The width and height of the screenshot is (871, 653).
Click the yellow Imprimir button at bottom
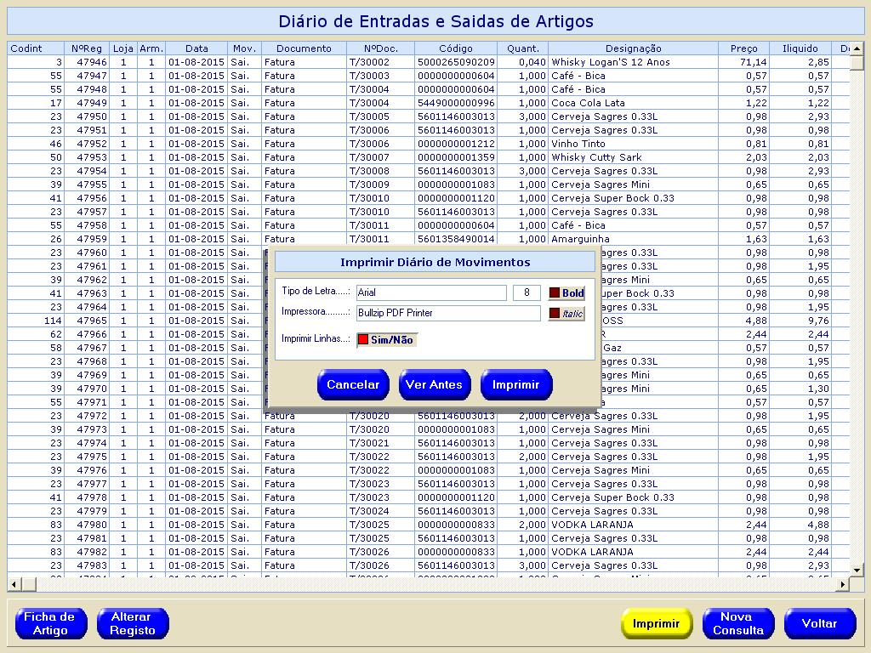[x=656, y=623]
